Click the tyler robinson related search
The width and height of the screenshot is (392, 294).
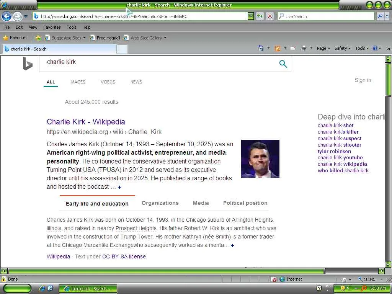pyautogui.click(x=334, y=152)
